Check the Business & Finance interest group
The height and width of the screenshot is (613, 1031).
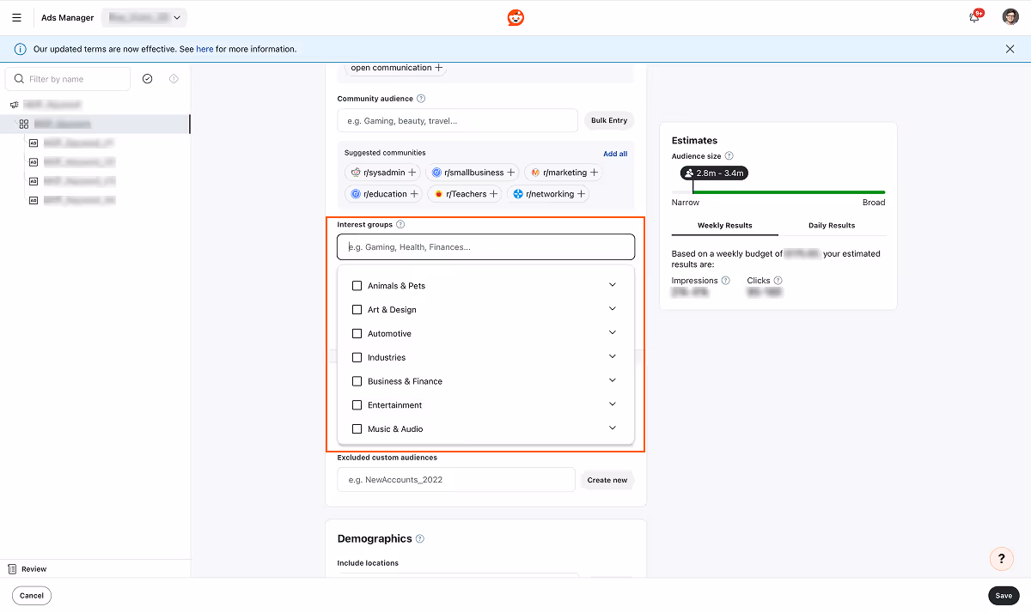click(x=357, y=380)
